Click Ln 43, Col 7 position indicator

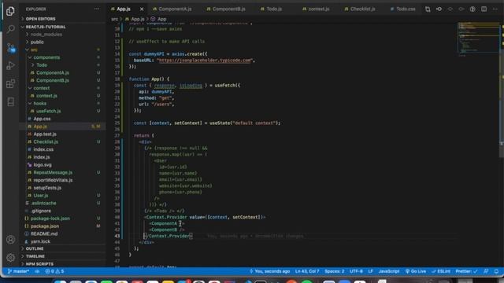click(x=307, y=271)
